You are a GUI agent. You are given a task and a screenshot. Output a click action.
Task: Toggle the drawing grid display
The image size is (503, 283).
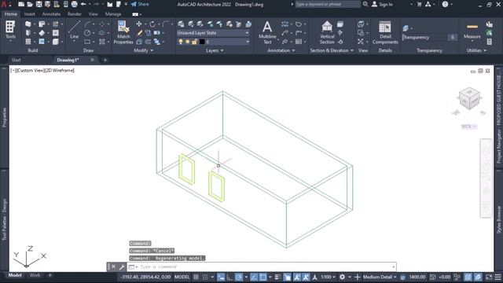(196, 277)
